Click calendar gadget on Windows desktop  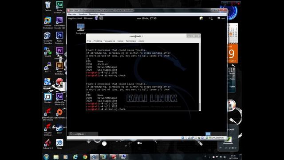tap(233, 43)
